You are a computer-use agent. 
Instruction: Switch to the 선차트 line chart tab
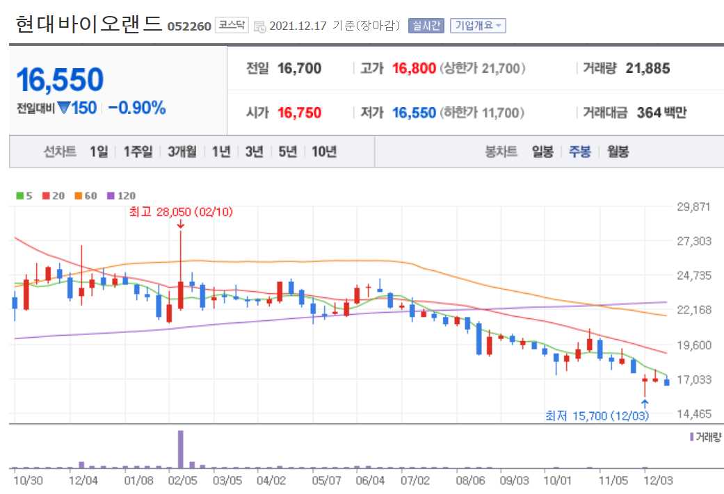click(x=59, y=150)
